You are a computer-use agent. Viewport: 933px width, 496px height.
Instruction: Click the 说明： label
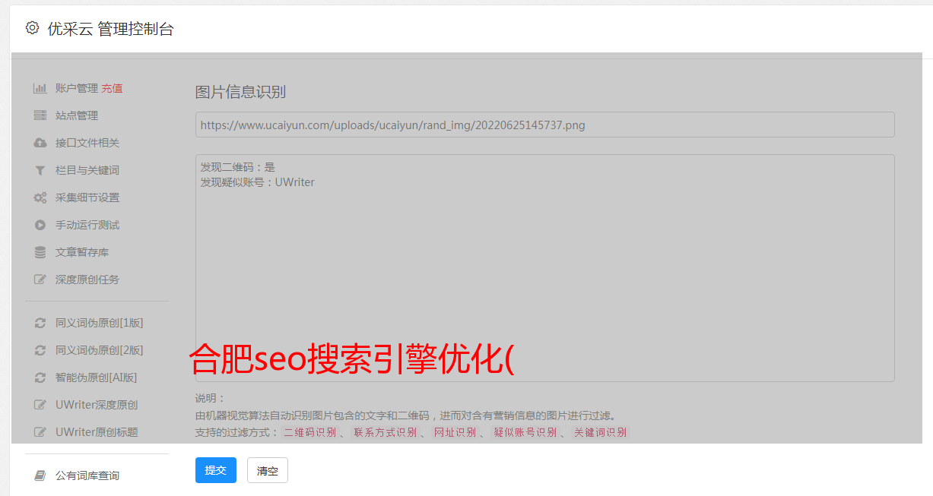(x=210, y=399)
